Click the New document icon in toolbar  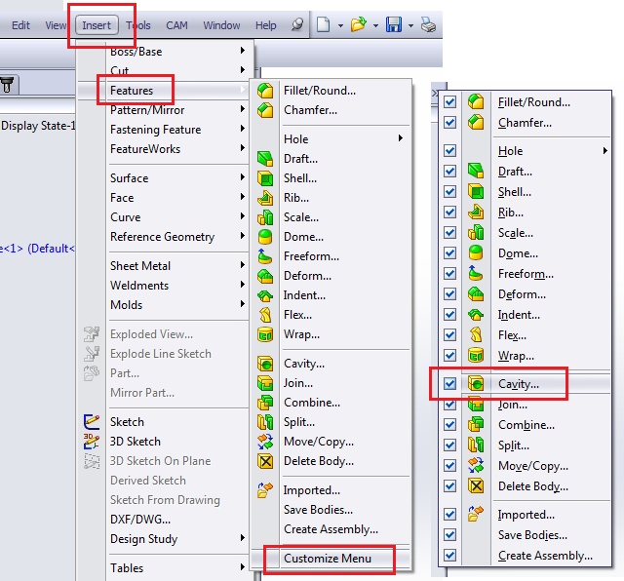(x=323, y=24)
